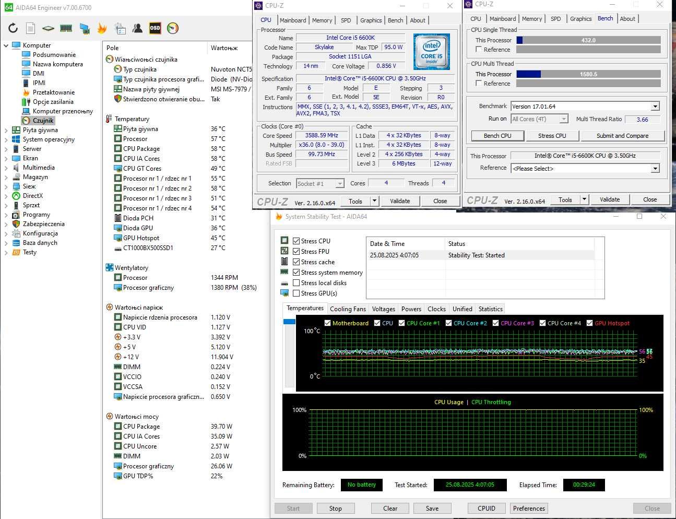Click the CPU Single Thread score bar 432.0

[x=588, y=40]
